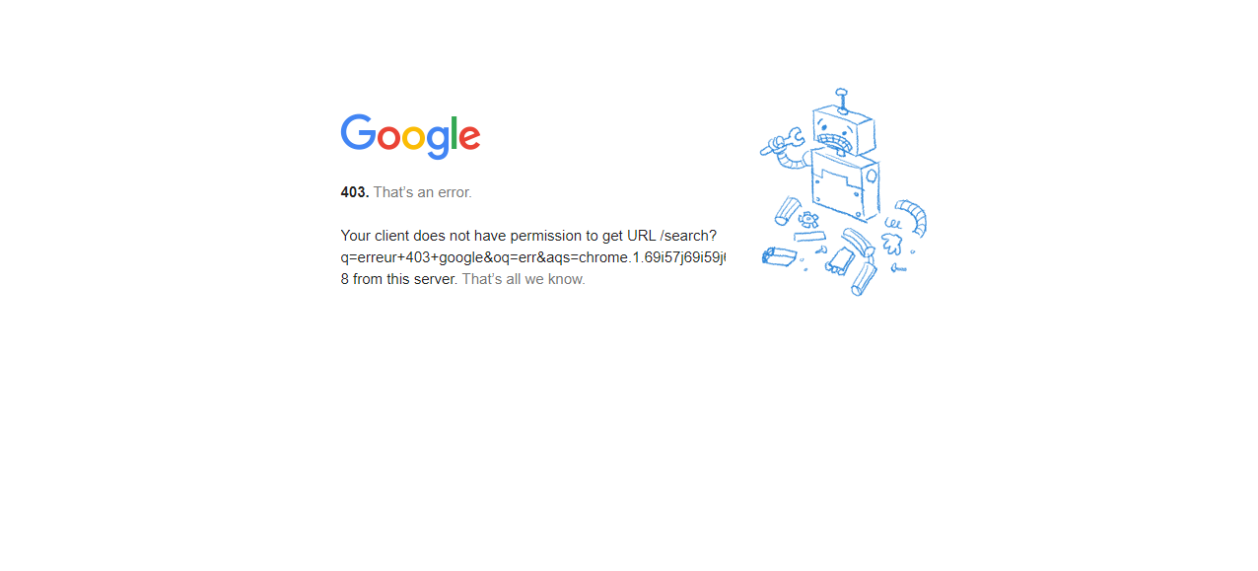Screen dimensions: 1258x571
Task: Click the bold 403. error code
Action: point(355,192)
